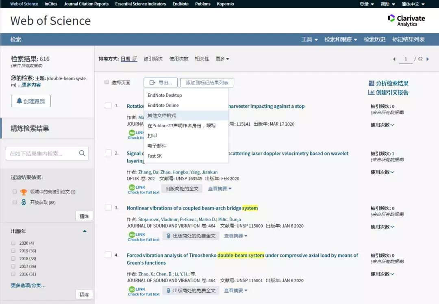Choose EndNote Desktop export option
Viewport: 439px width, 304px height.
(186, 95)
